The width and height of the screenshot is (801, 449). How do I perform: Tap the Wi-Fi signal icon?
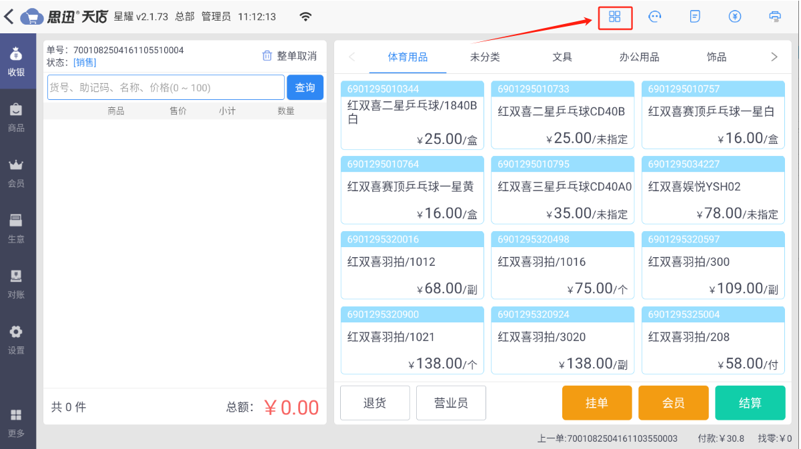point(305,17)
